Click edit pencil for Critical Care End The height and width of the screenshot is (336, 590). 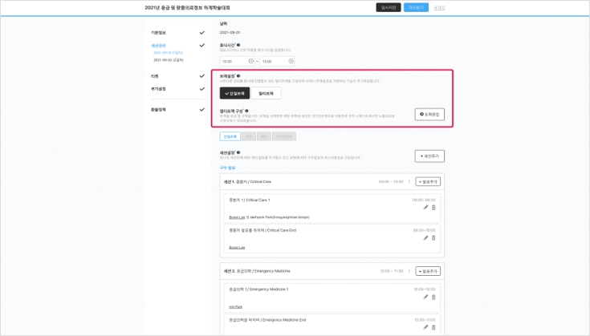(x=425, y=237)
